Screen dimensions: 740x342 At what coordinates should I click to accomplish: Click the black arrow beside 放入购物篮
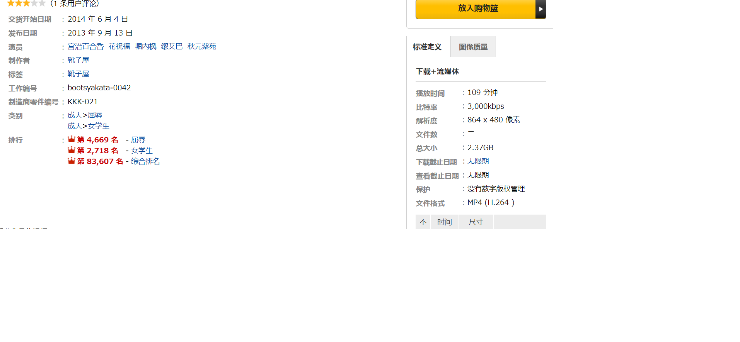[x=541, y=9]
